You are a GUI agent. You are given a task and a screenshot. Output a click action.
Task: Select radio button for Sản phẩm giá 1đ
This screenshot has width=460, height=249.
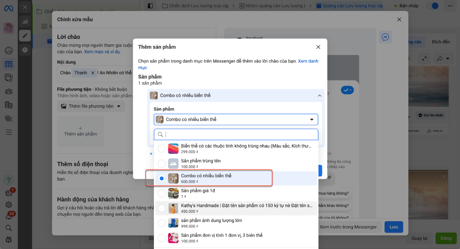point(162,194)
